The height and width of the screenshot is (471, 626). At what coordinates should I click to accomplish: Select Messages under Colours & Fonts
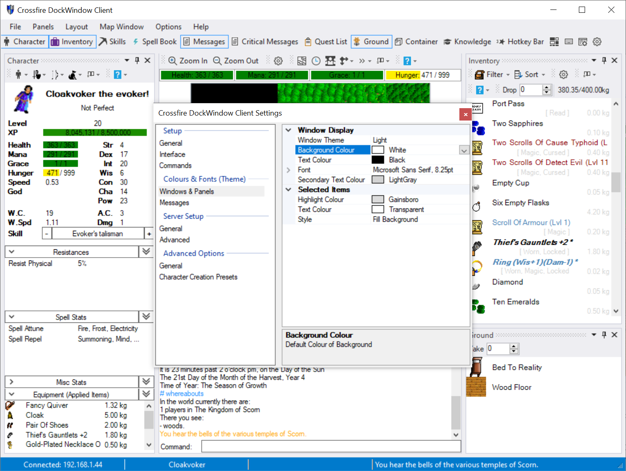point(174,203)
